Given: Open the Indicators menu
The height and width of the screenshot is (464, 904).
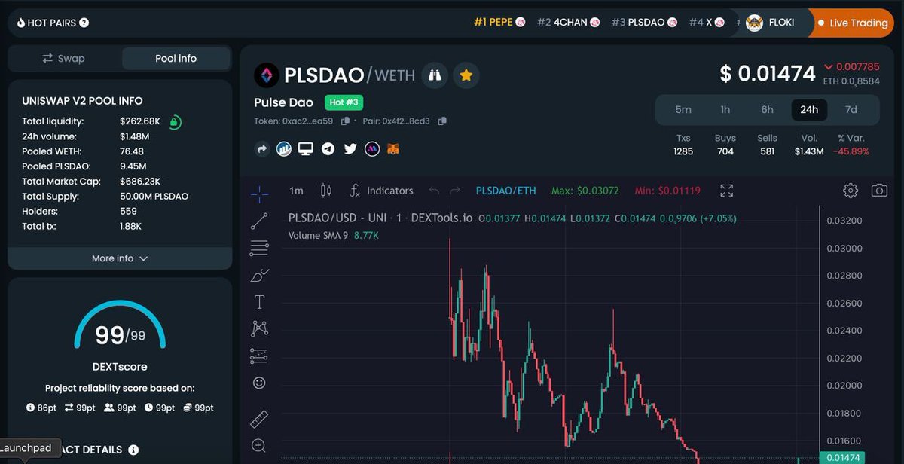Looking at the screenshot, I should pyautogui.click(x=380, y=191).
